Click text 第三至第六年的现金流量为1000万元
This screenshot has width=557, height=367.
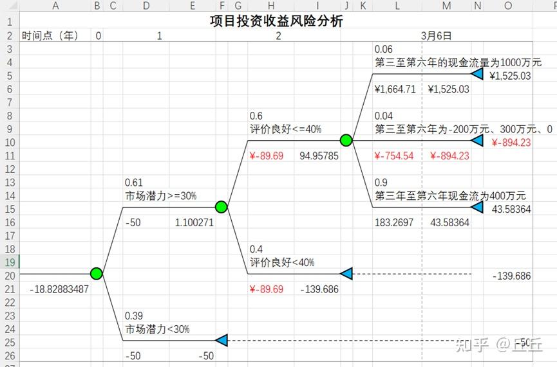click(458, 62)
